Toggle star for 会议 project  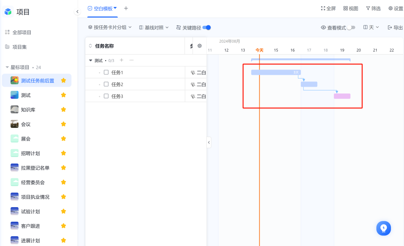pos(63,124)
